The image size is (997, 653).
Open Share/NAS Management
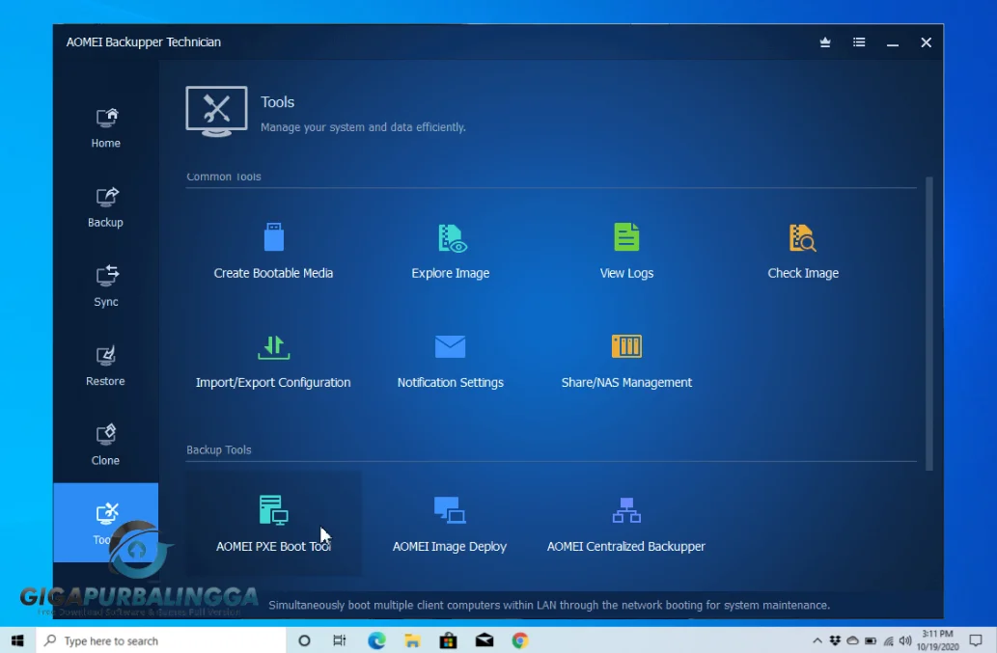[626, 361]
